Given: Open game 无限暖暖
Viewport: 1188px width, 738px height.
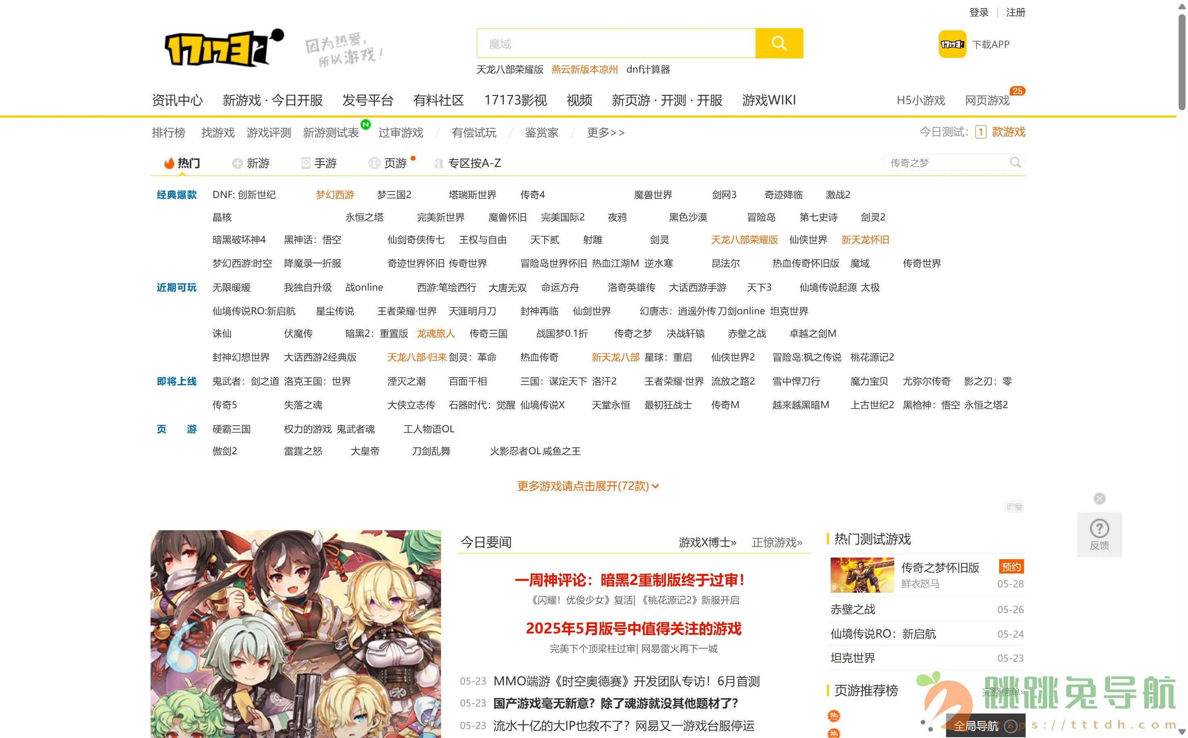Looking at the screenshot, I should (x=231, y=287).
